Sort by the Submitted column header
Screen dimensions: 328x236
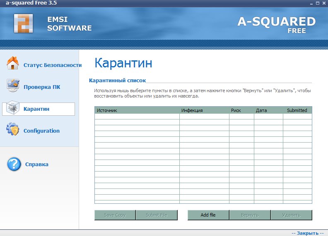click(x=297, y=110)
